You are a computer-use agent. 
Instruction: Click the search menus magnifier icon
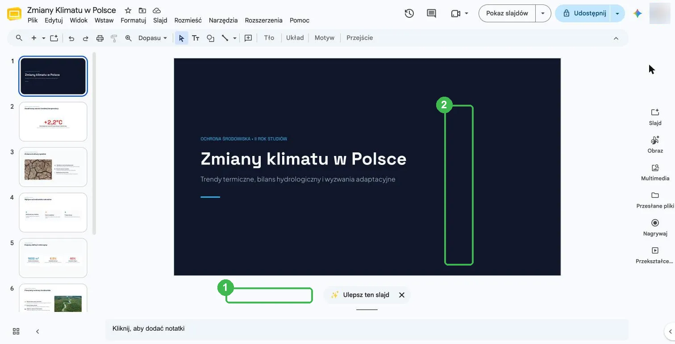19,38
